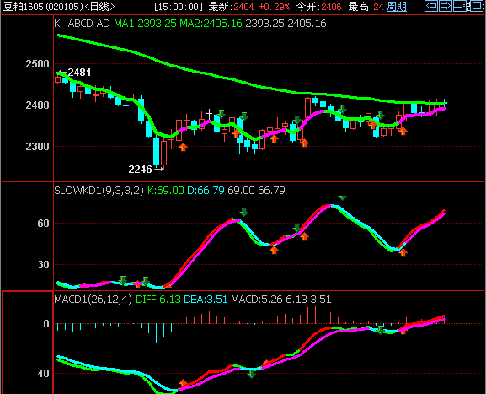Click the MACD:5.26 value label
The image size is (486, 394).
click(257, 300)
